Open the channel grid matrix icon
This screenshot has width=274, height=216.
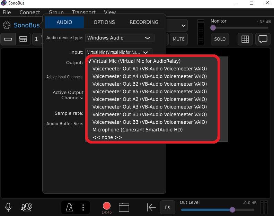(x=245, y=39)
